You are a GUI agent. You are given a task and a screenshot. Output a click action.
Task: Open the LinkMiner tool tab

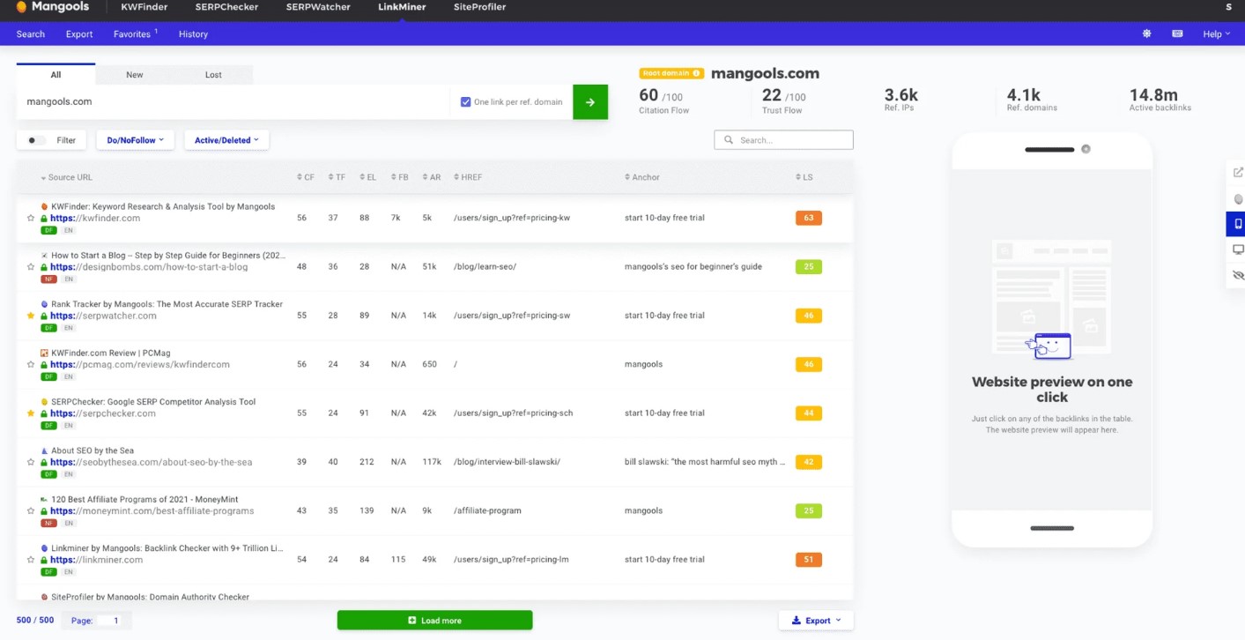tap(402, 7)
